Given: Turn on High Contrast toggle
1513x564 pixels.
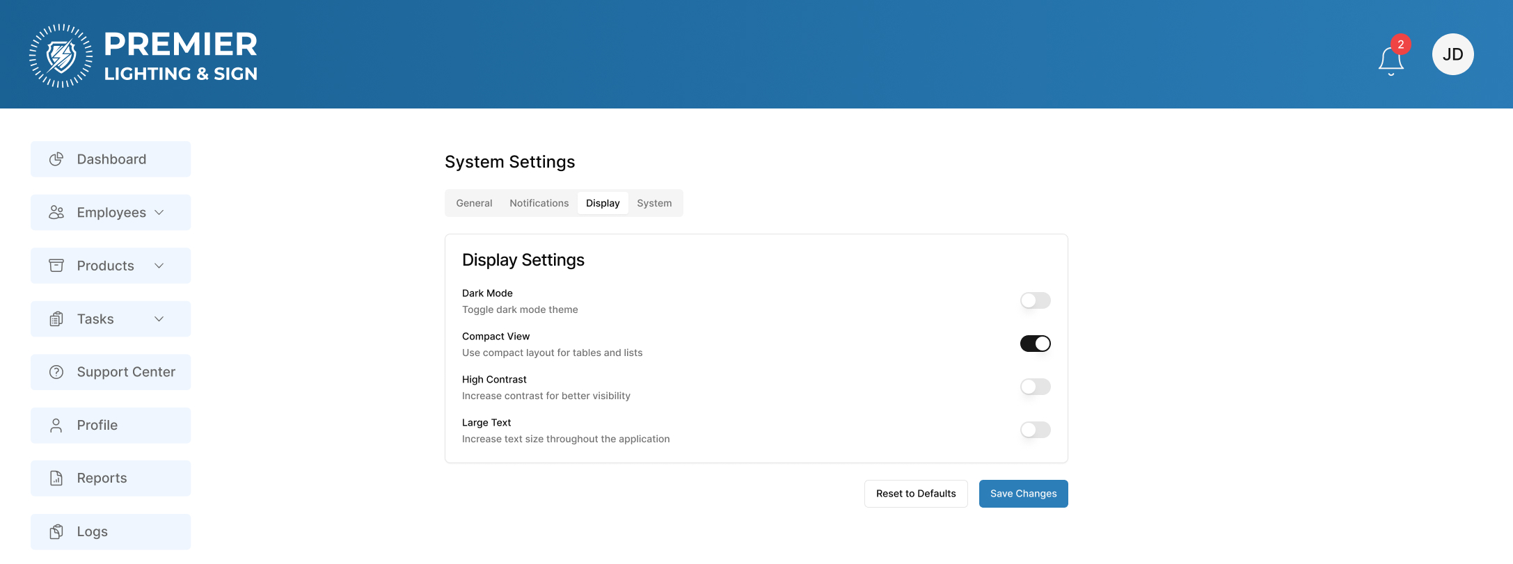Looking at the screenshot, I should click(x=1035, y=387).
